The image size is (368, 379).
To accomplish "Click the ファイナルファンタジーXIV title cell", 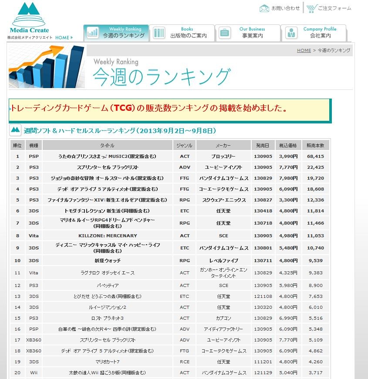I will [x=108, y=200].
